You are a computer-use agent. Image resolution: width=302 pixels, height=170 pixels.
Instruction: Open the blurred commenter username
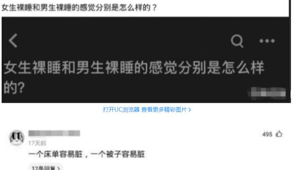[54, 133]
